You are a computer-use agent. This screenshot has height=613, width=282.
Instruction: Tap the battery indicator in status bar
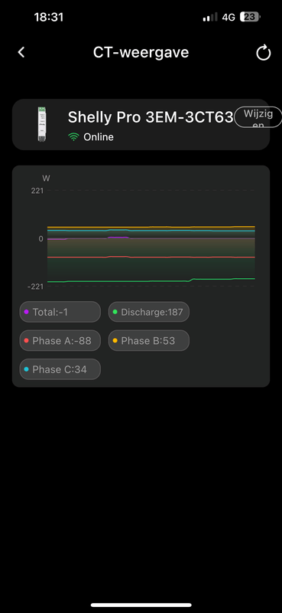coord(250,17)
